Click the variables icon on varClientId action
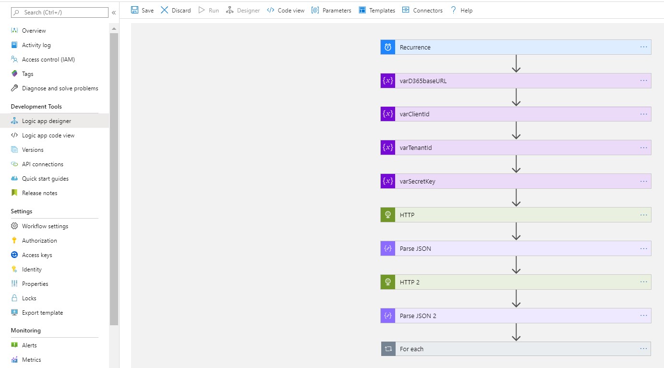 tap(387, 114)
